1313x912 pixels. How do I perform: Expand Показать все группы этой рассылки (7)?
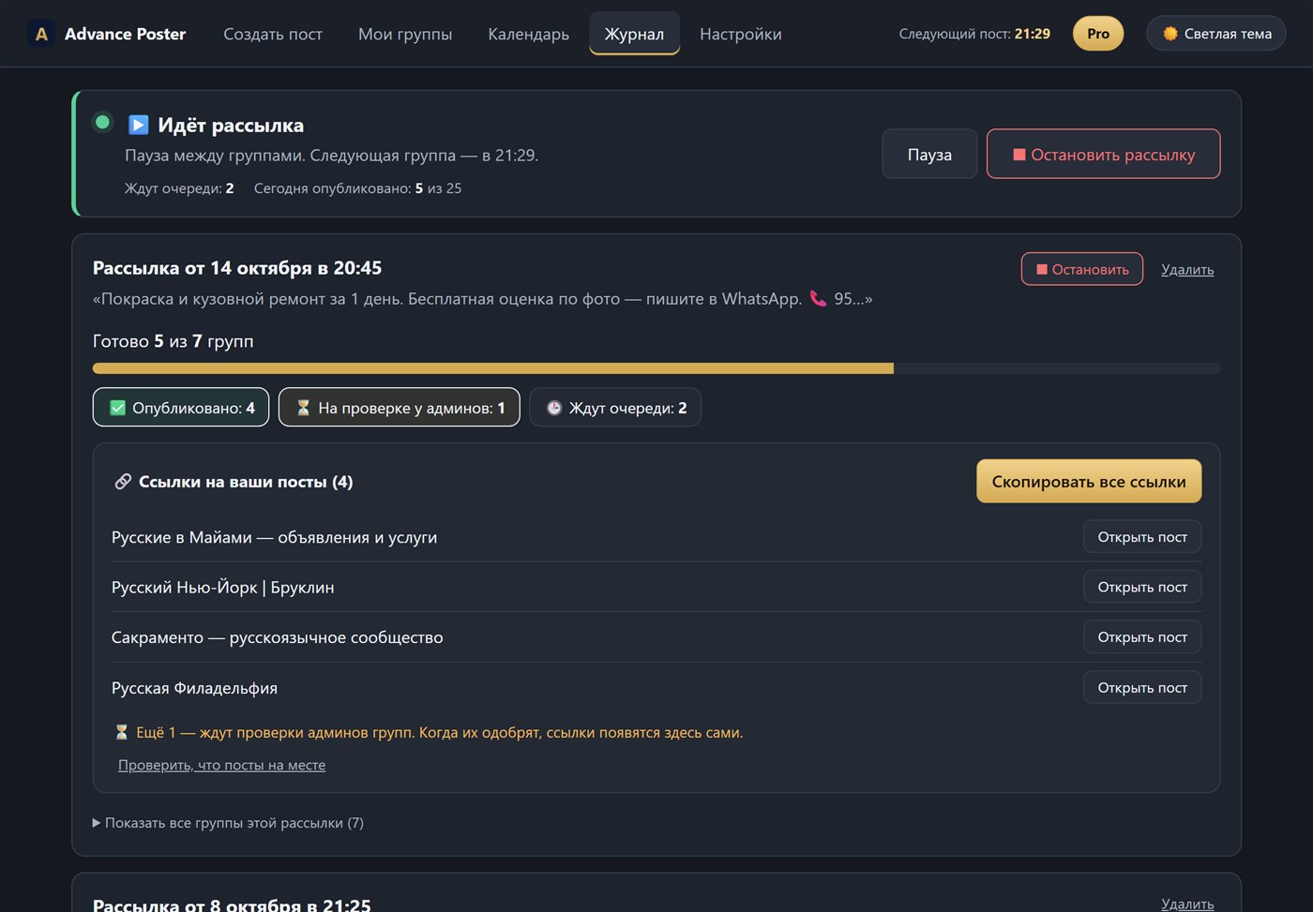[228, 823]
